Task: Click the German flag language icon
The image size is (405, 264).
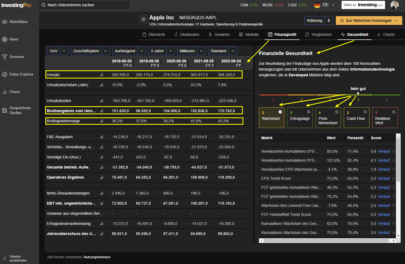Action: click(317, 5)
